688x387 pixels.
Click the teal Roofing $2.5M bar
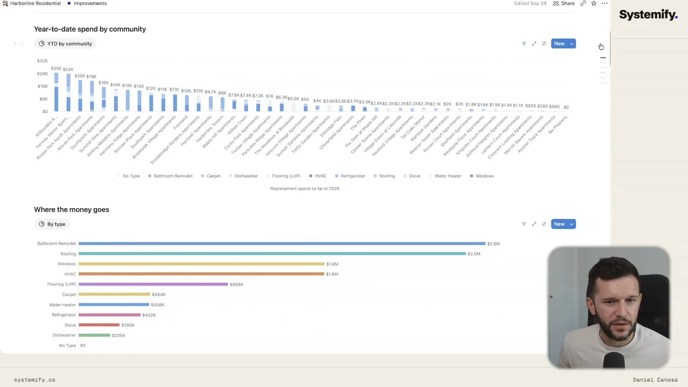pos(272,253)
